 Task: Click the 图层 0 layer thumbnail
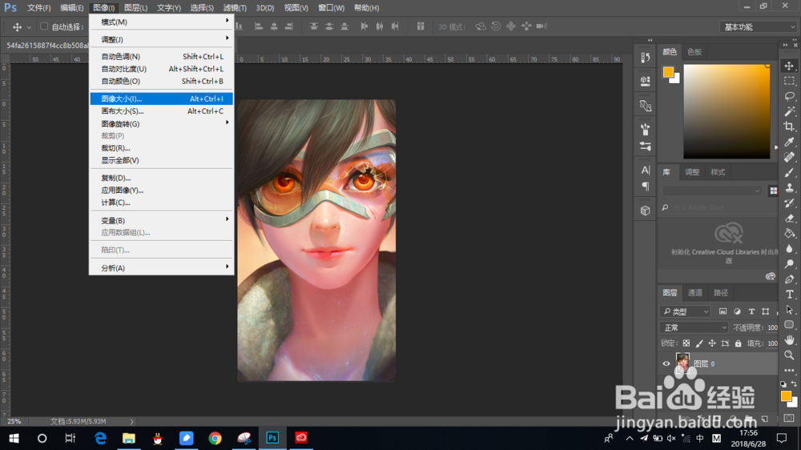pyautogui.click(x=682, y=364)
